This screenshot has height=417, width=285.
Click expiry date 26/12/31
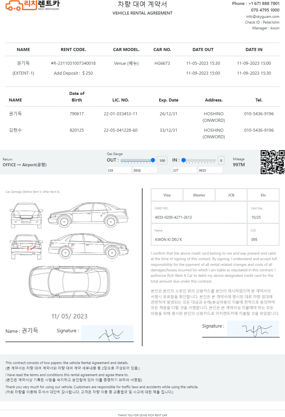point(169,114)
